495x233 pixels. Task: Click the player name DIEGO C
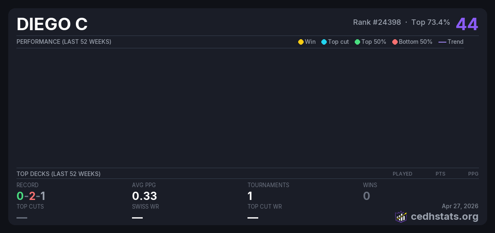click(52, 24)
